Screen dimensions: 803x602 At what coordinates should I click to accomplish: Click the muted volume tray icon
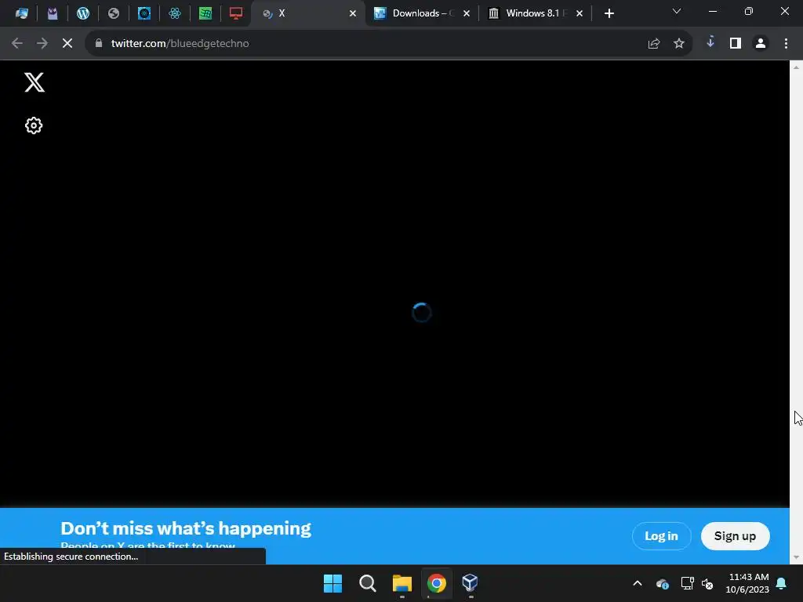click(x=708, y=583)
